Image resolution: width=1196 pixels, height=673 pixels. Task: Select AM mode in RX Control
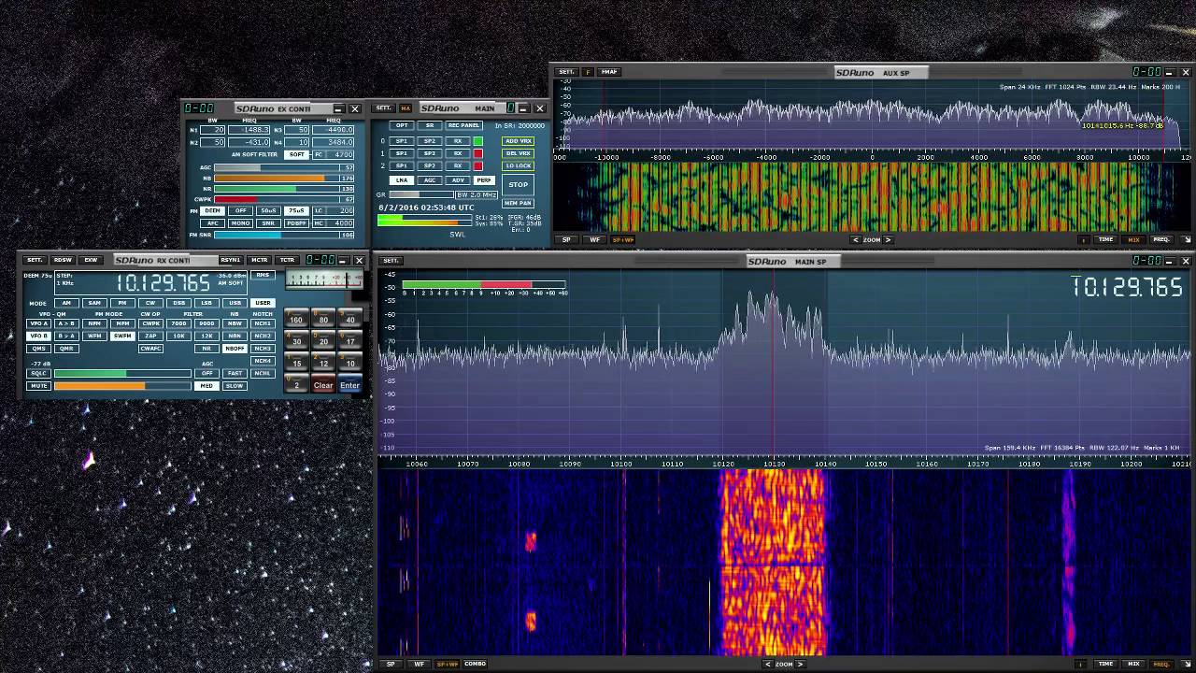point(66,303)
